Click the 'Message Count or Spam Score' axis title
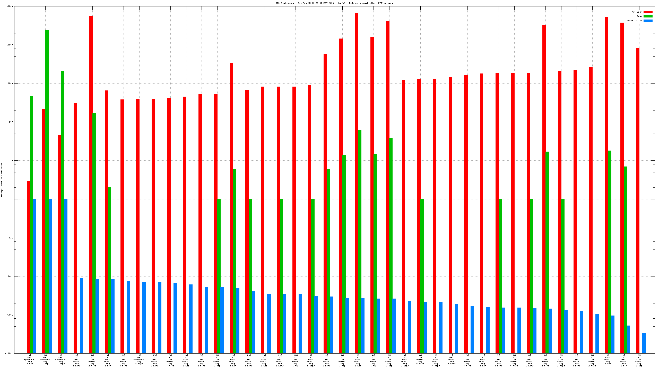The image size is (659, 370). point(2,180)
